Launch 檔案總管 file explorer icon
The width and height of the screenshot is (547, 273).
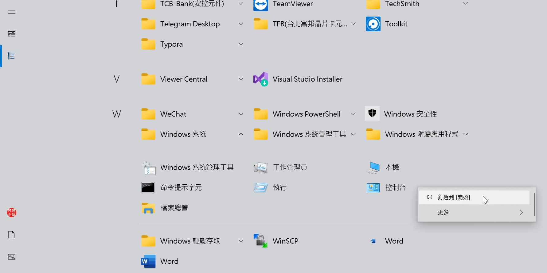point(148,208)
